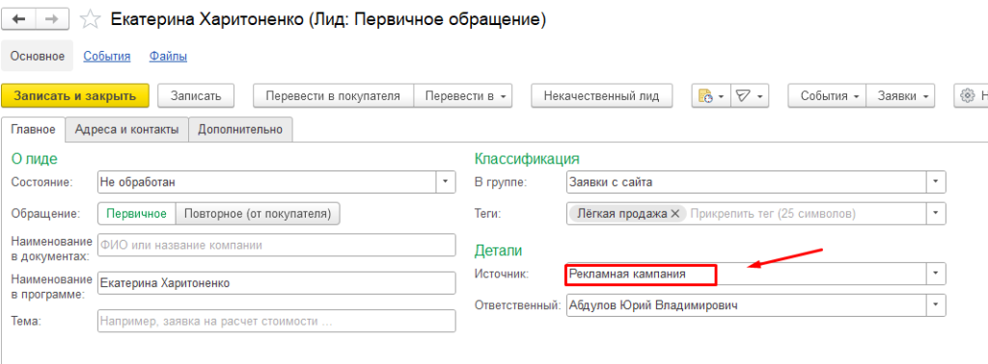Click Перевести в покупателя button
The width and height of the screenshot is (988, 364).
(333, 96)
